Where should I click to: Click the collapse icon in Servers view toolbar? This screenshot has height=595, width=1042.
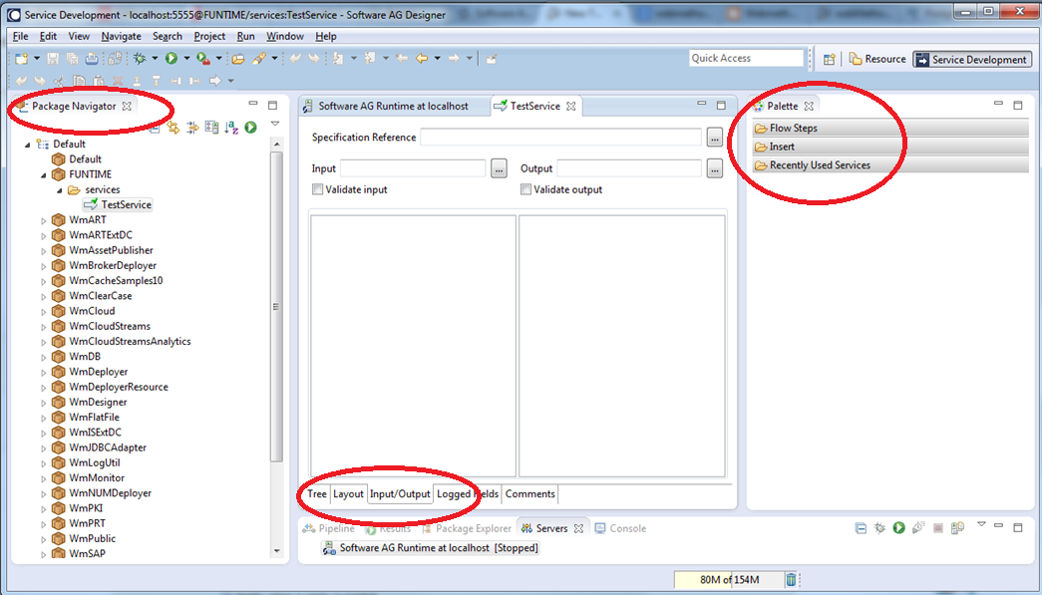pos(861,528)
